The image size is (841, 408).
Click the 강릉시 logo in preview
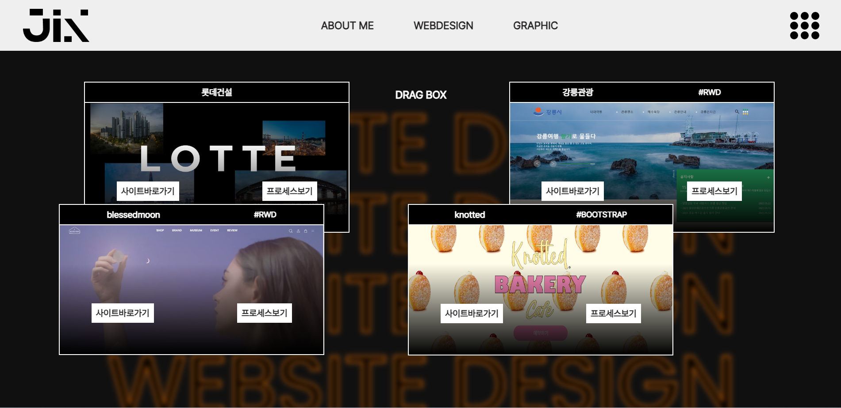click(x=547, y=112)
